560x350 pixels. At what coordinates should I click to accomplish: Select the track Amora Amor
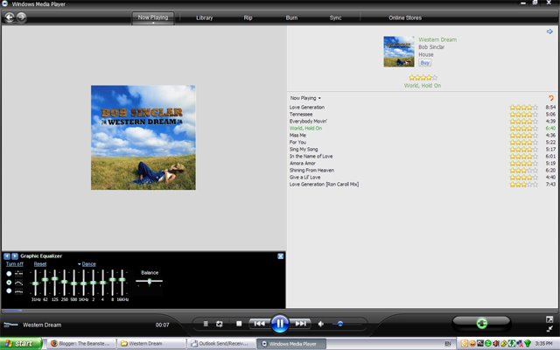click(x=302, y=164)
